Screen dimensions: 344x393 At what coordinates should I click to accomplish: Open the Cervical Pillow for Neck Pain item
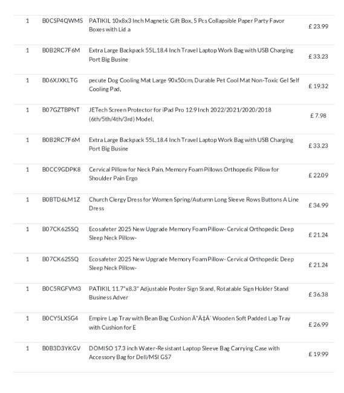point(184,174)
